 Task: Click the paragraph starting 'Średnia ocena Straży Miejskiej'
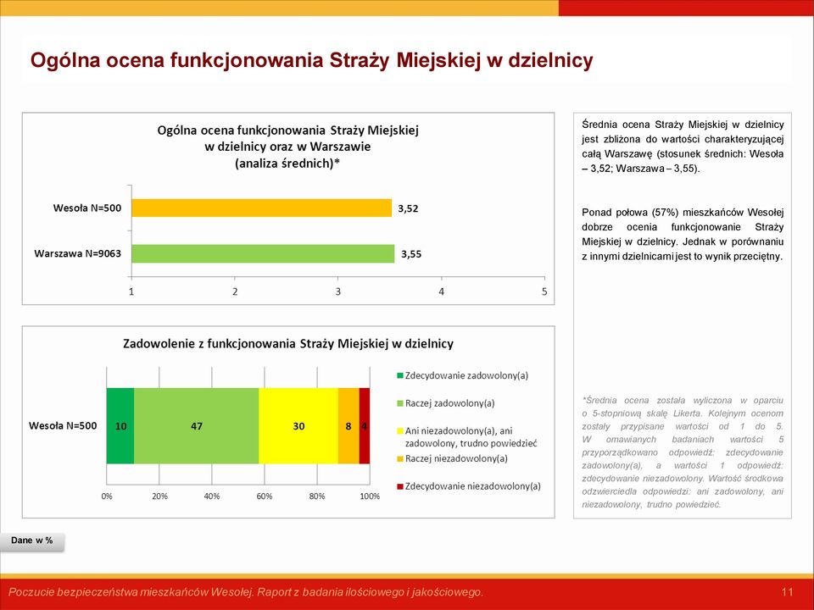[683, 147]
